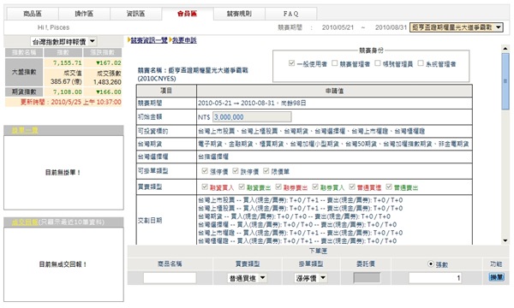This screenshot has width=514, height=308.
Task: Click the 目前無掛單! message
Action: coord(63,172)
